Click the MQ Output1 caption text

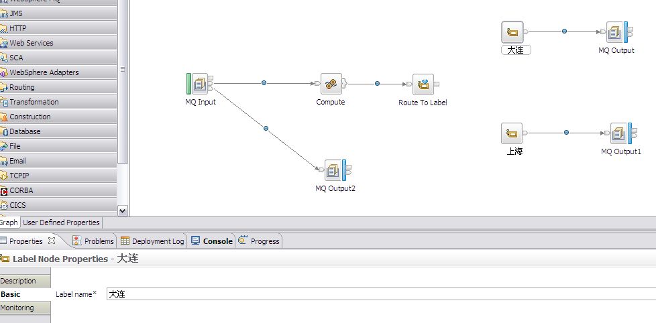pyautogui.click(x=621, y=151)
